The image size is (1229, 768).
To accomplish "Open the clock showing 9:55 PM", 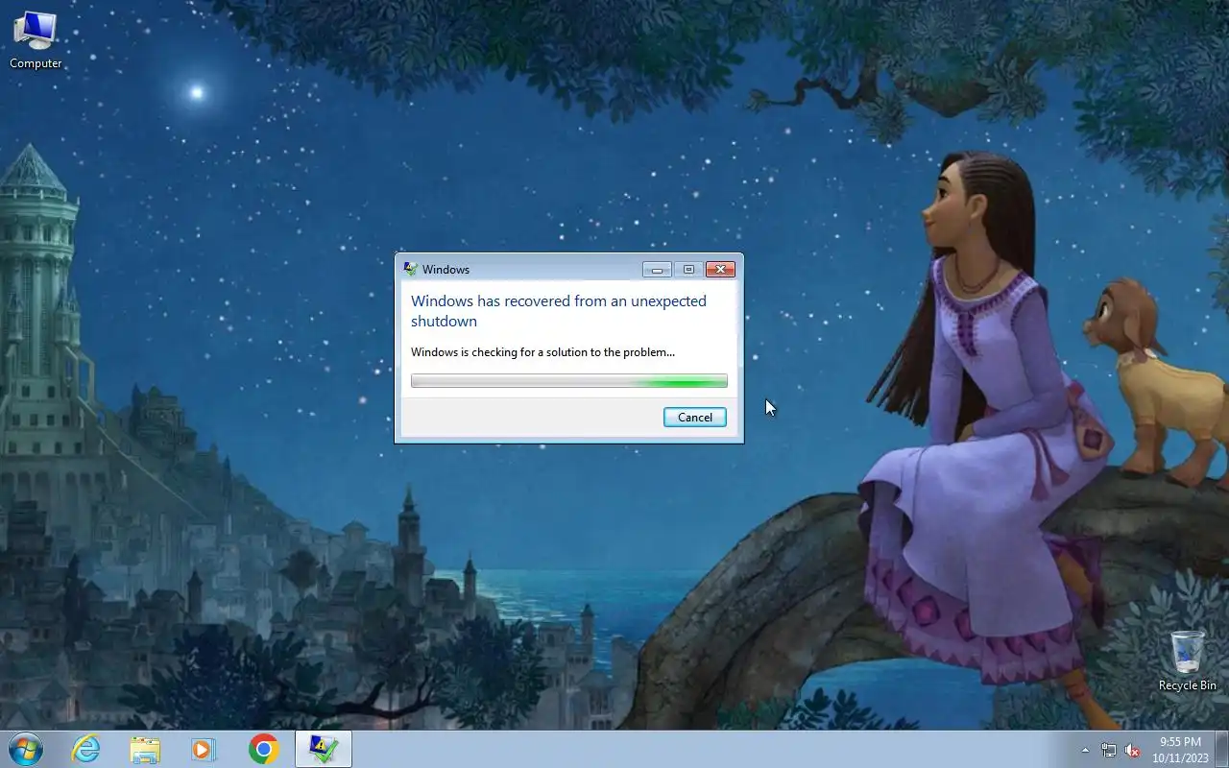I will pyautogui.click(x=1180, y=750).
